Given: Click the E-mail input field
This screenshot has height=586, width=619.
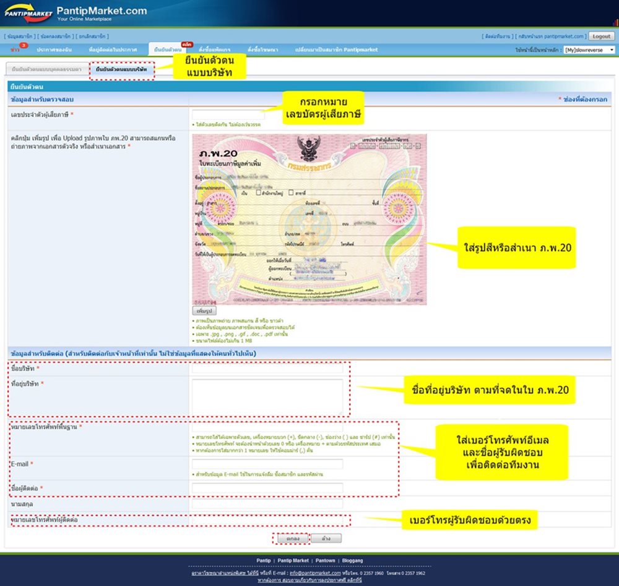Looking at the screenshot, I should (267, 464).
